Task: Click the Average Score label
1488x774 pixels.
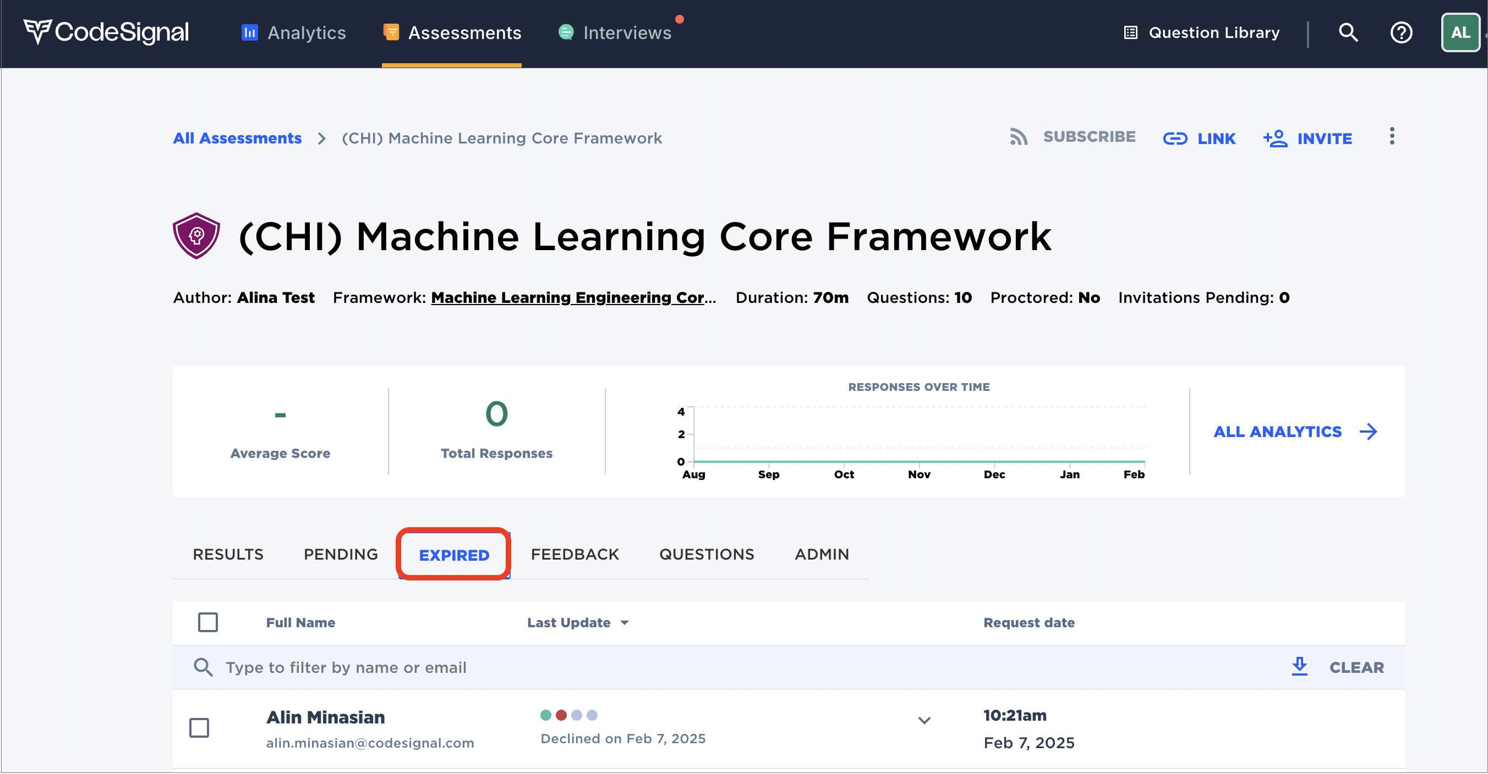Action: [280, 453]
